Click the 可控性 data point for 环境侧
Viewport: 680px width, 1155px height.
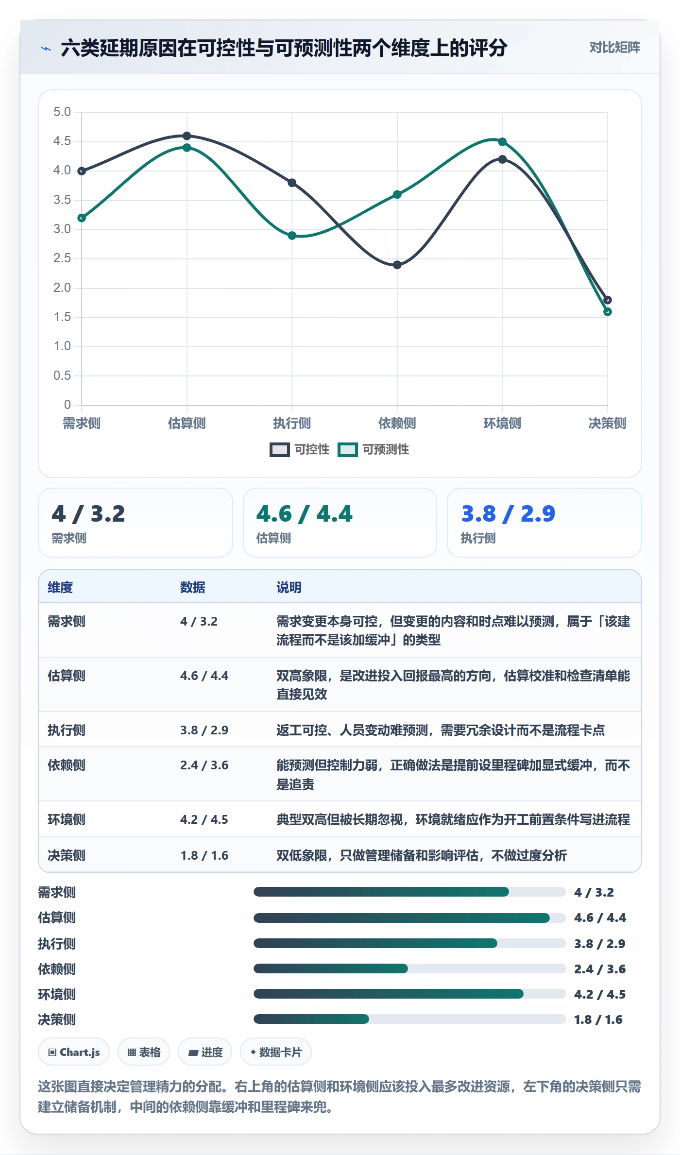point(503,159)
